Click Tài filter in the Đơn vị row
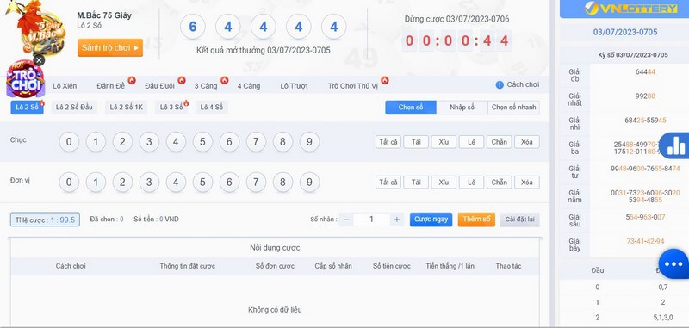Viewport: 689px width, 328px height. coord(416,183)
